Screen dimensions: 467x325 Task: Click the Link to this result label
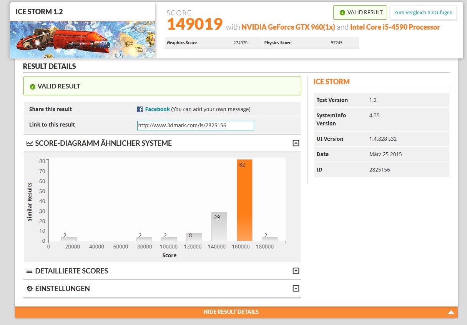[52, 125]
